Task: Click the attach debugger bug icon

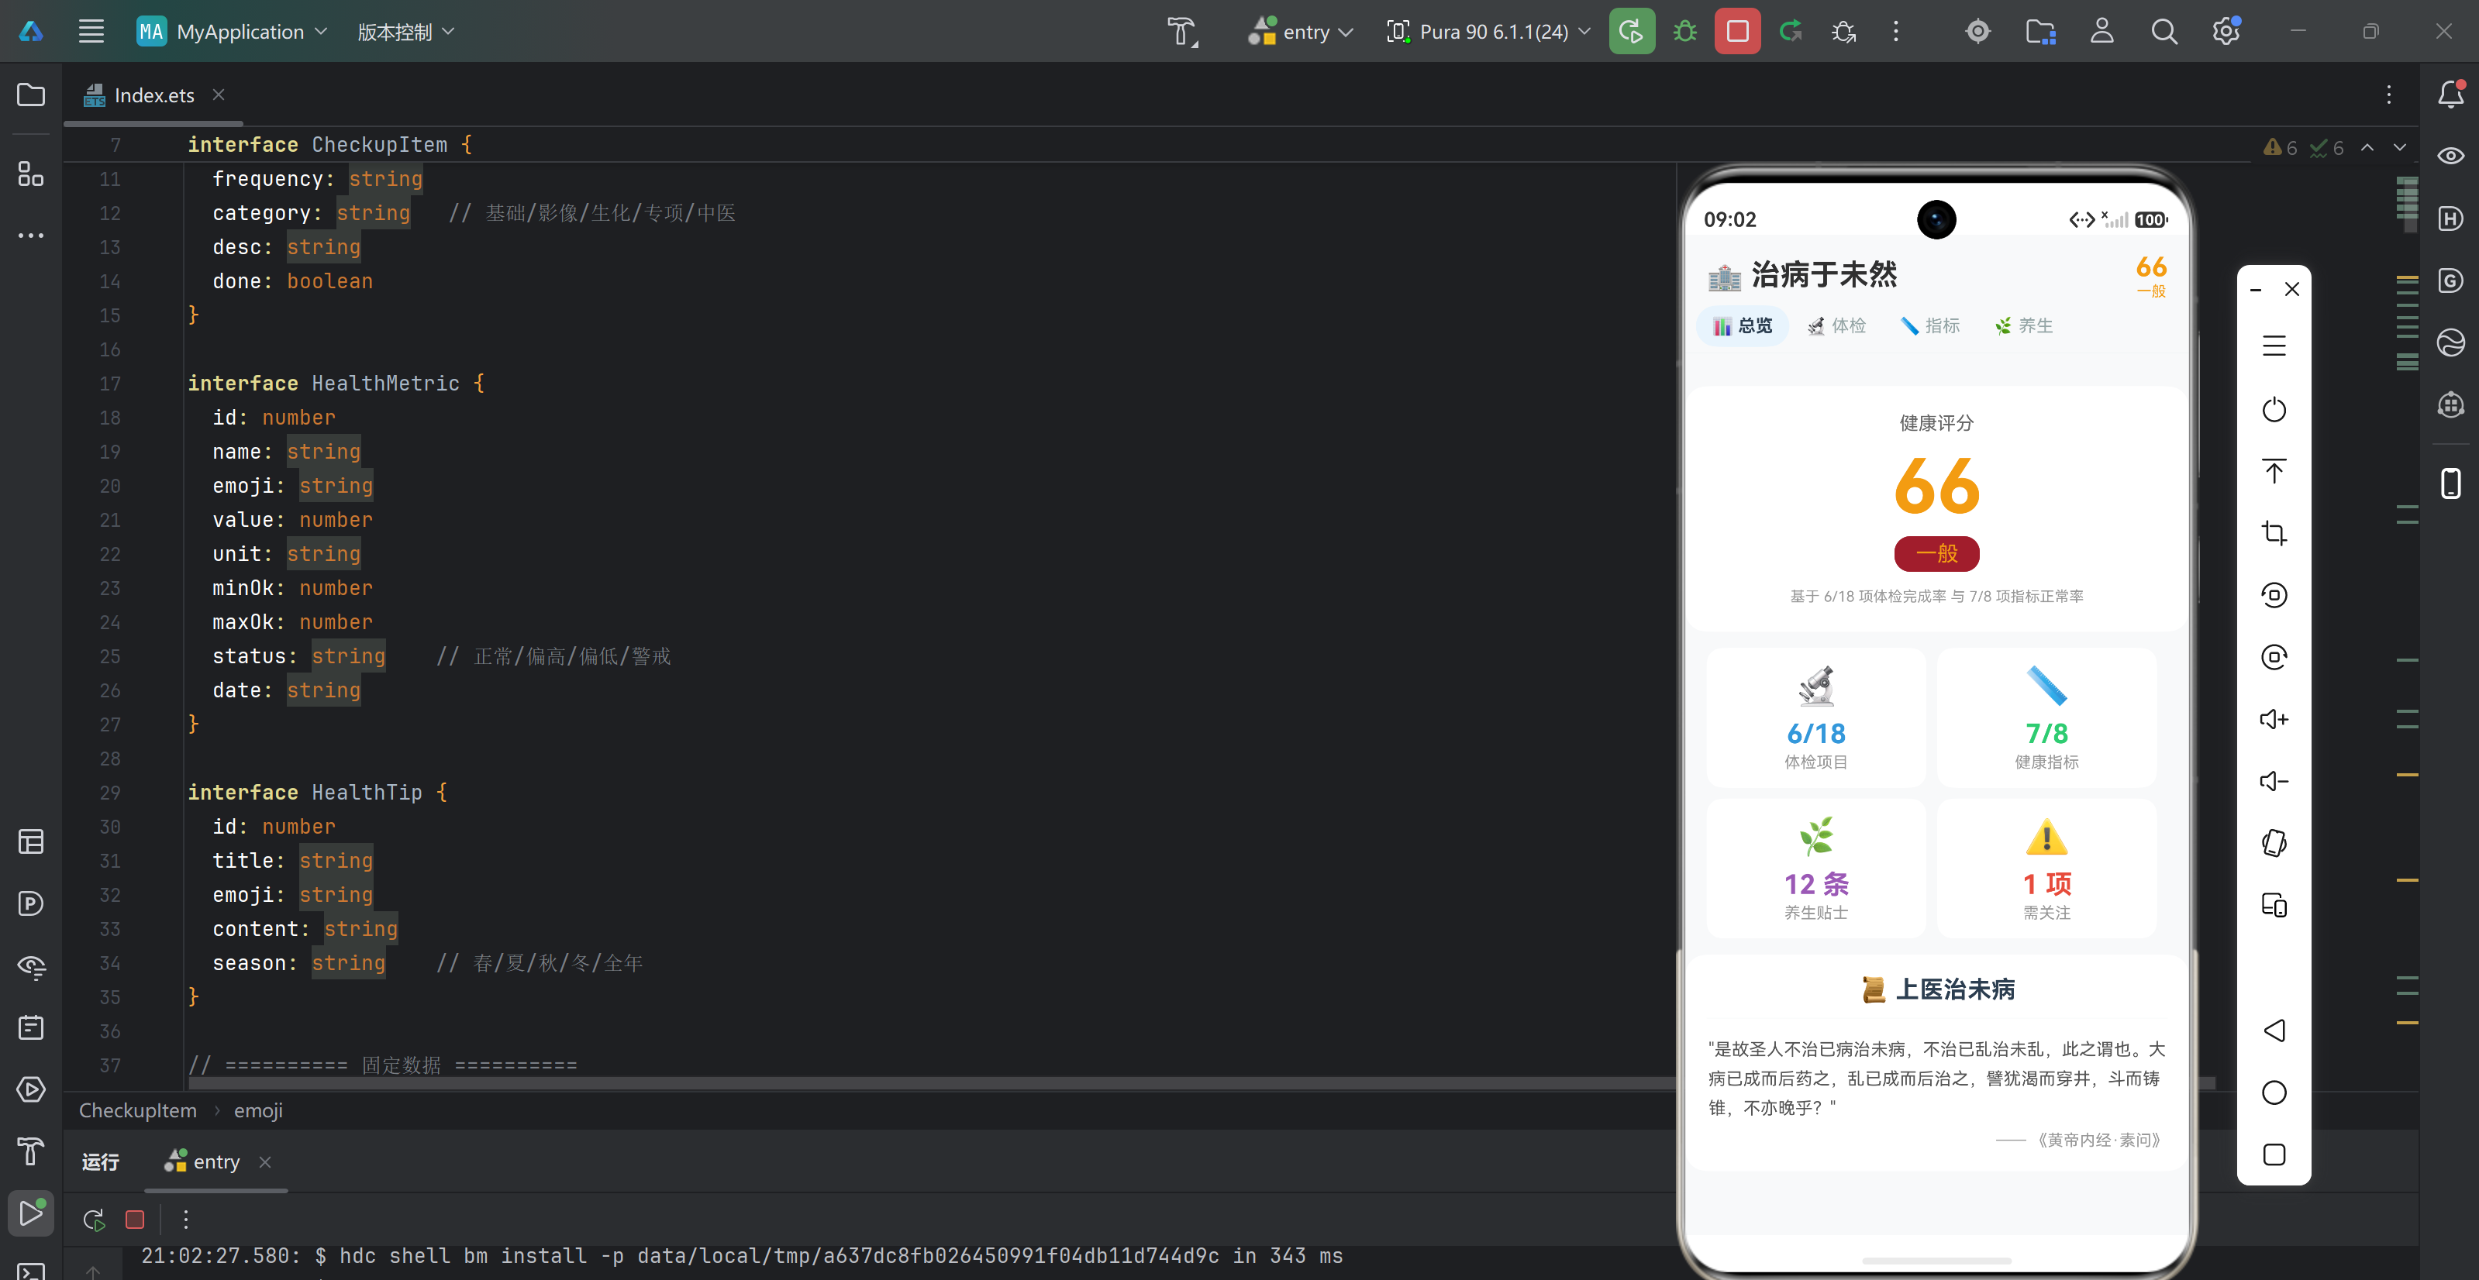Action: click(1843, 32)
